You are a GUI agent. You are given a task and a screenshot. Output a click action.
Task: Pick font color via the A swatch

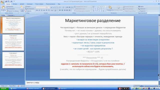click(x=55, y=10)
